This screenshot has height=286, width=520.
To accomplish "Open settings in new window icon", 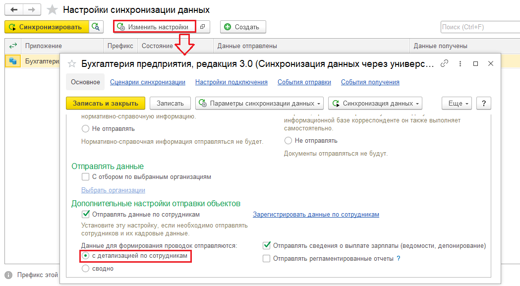I will coord(203,27).
